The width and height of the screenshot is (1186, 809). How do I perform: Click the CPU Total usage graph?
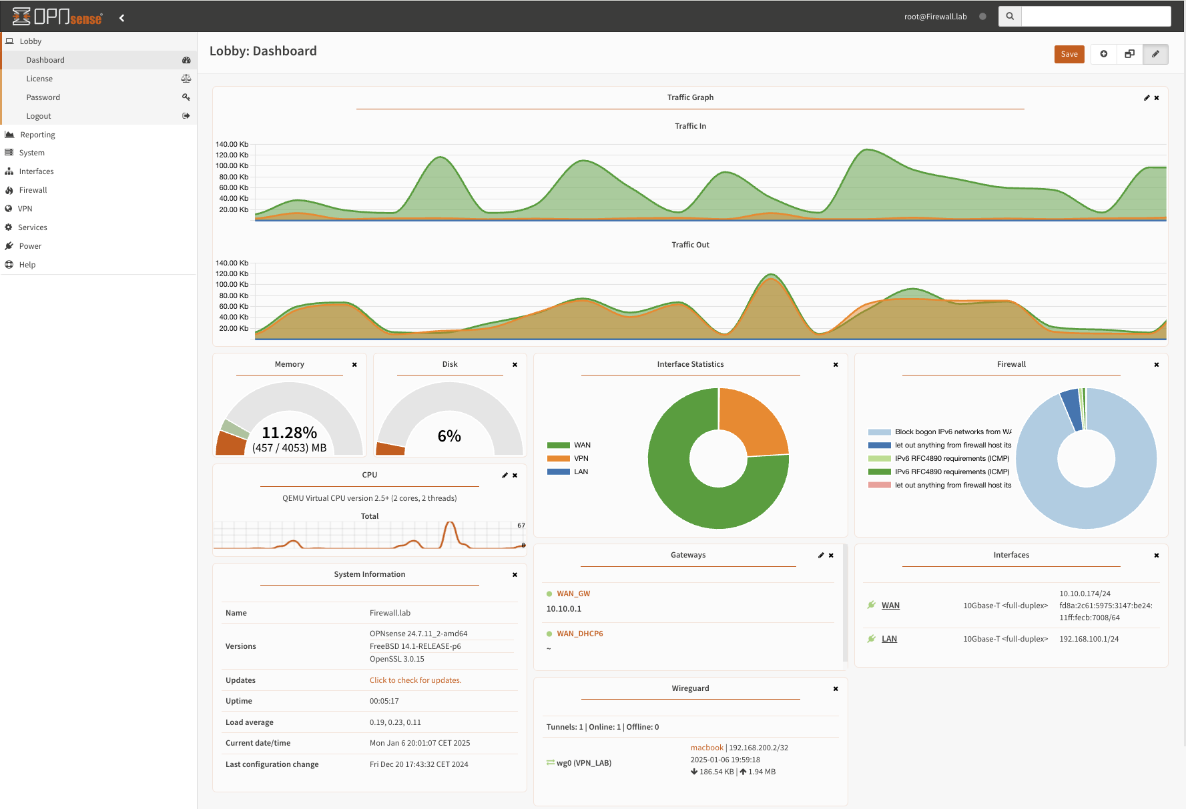(x=370, y=535)
